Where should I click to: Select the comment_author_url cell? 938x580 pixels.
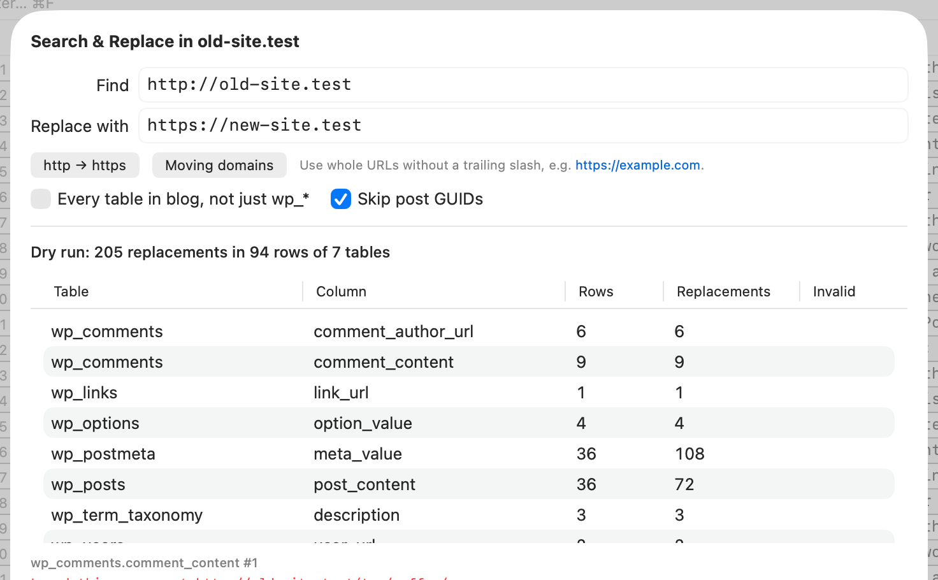pyautogui.click(x=393, y=331)
